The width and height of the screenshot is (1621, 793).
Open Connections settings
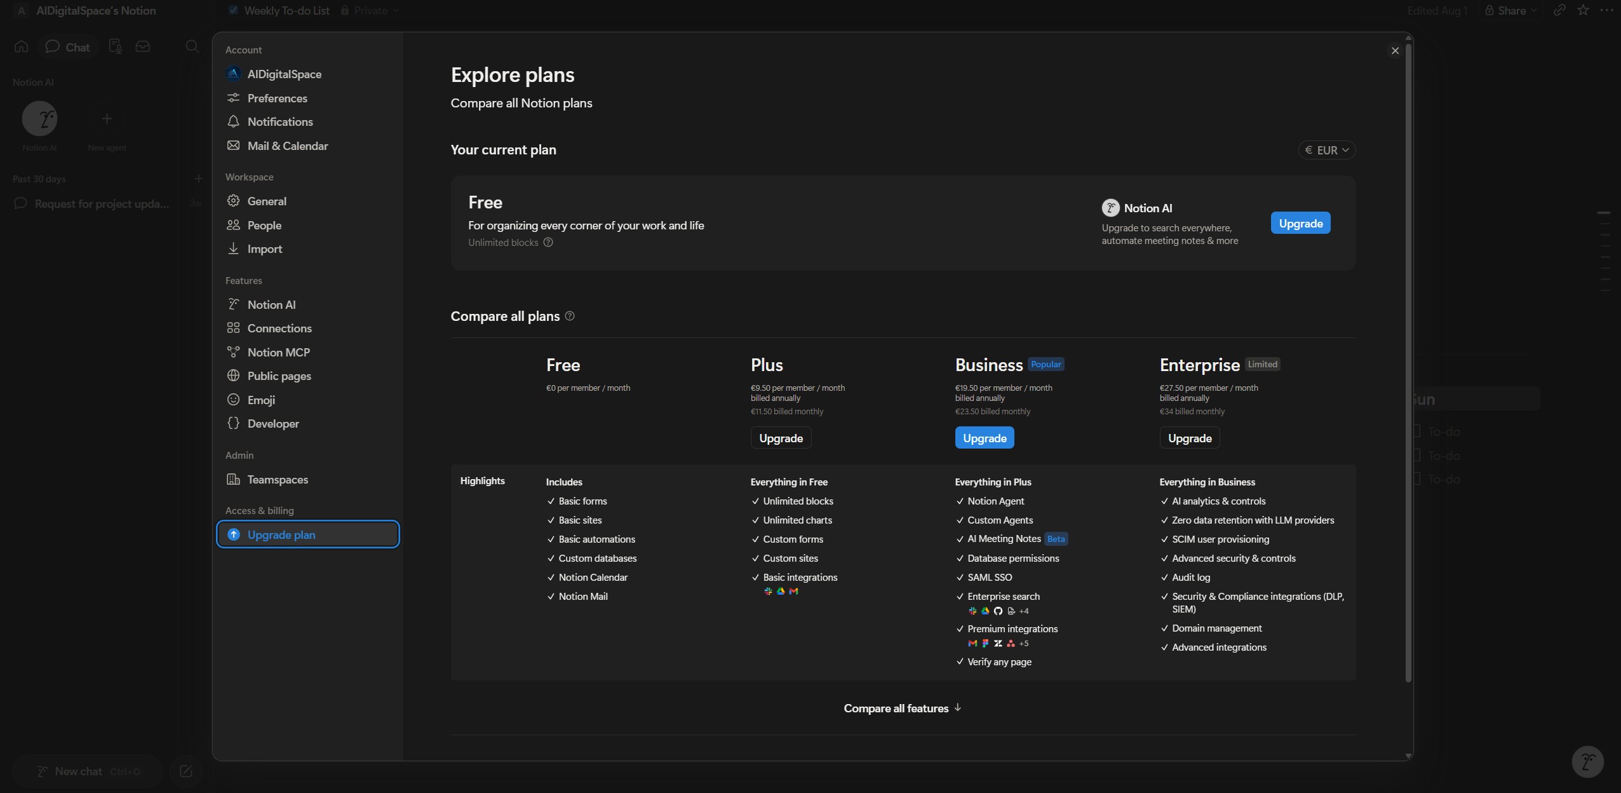[x=307, y=328]
